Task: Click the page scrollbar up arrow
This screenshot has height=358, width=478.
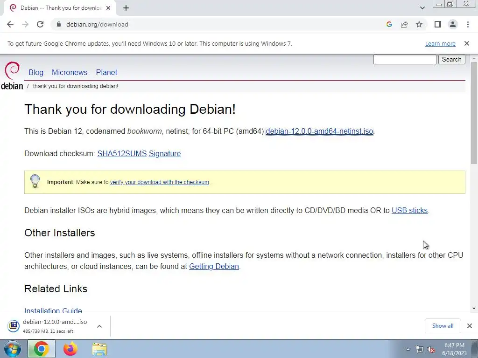Action: 474,58
